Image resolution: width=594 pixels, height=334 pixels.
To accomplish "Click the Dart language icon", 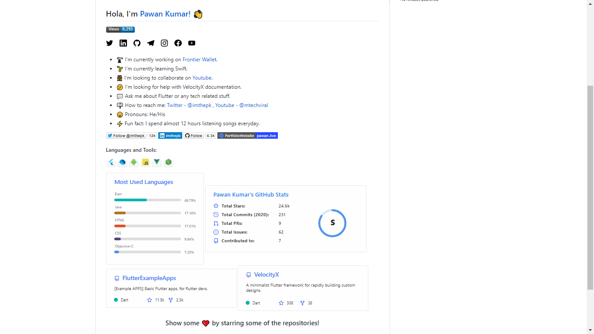I will [x=122, y=162].
